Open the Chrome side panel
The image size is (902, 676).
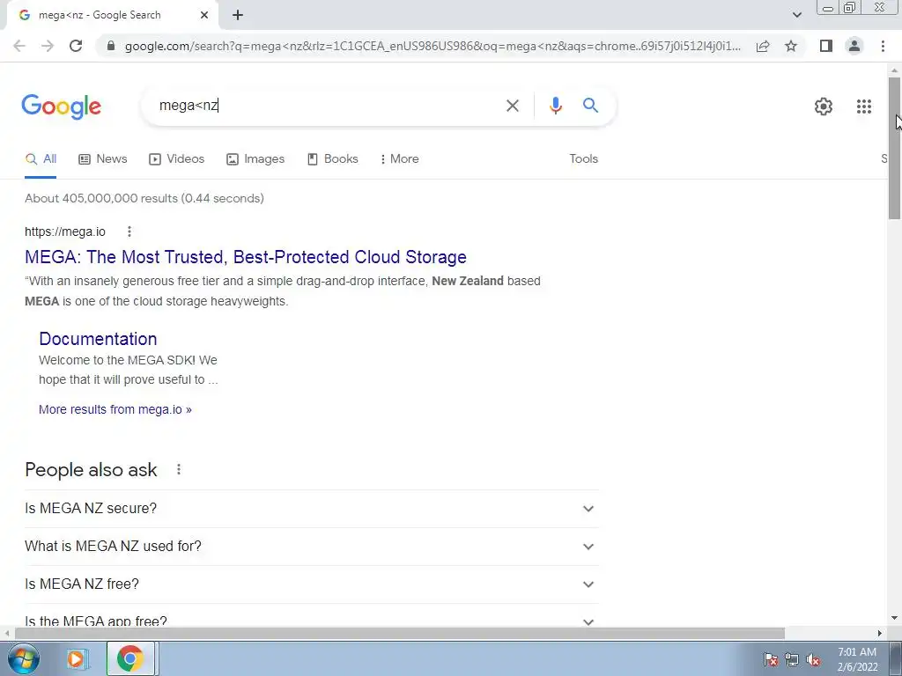pos(826,46)
